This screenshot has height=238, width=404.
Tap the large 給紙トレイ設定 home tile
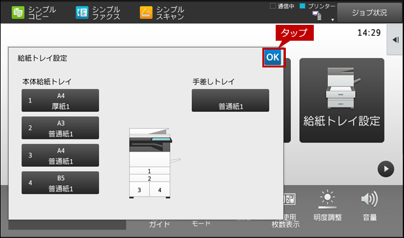342,100
